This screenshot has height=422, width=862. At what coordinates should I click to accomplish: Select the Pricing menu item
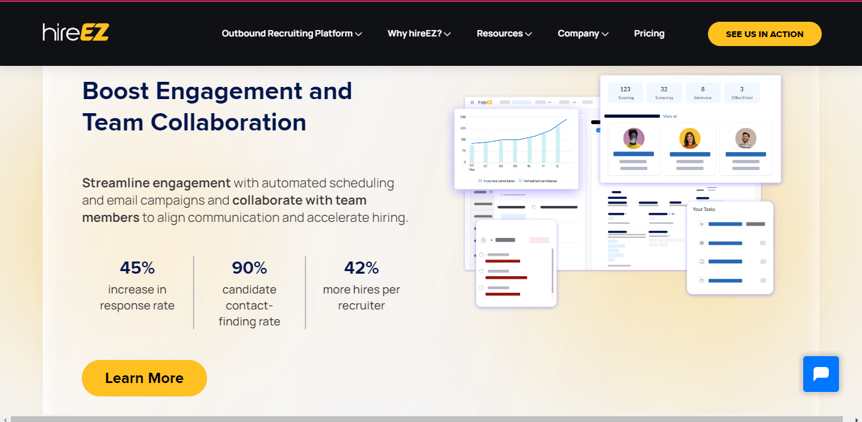pyautogui.click(x=649, y=33)
